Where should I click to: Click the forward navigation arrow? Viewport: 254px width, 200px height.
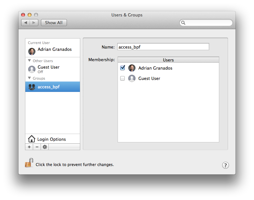tap(34, 23)
